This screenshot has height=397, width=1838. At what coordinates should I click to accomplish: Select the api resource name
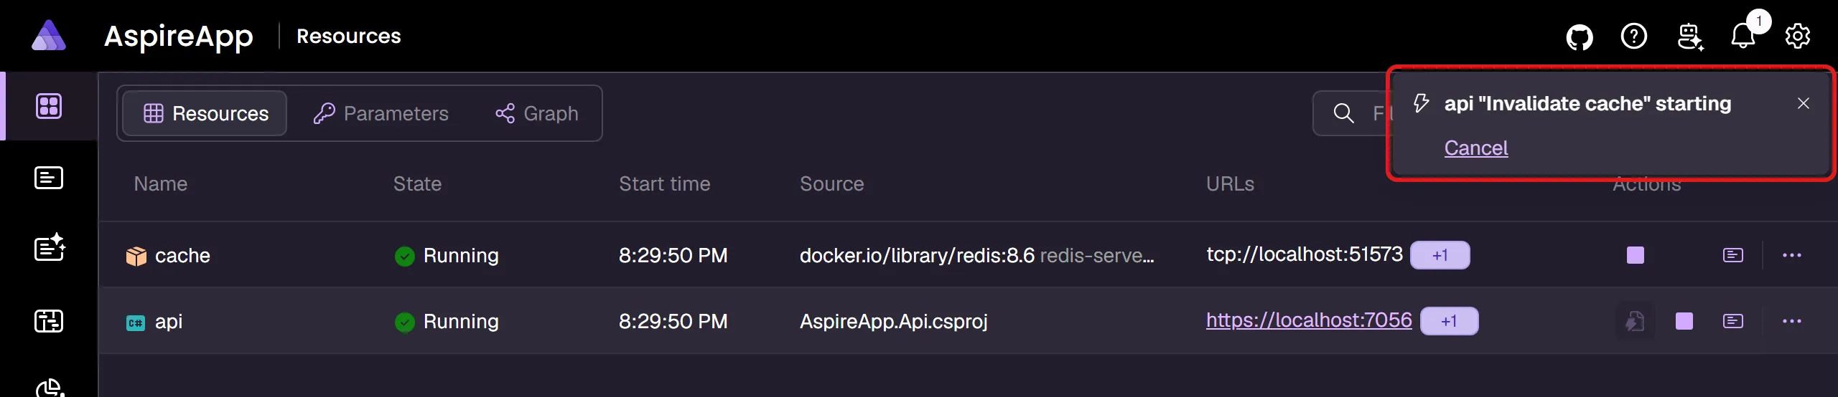coord(169,321)
